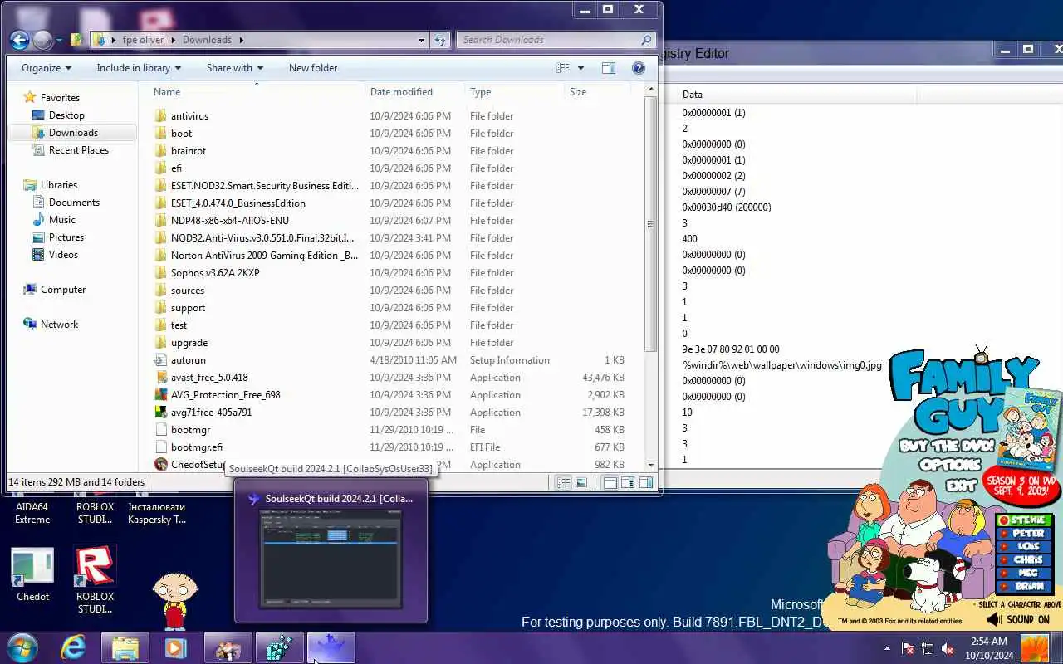Click the network icon in the system tray
Image resolution: width=1063 pixels, height=664 pixels.
coord(928,648)
